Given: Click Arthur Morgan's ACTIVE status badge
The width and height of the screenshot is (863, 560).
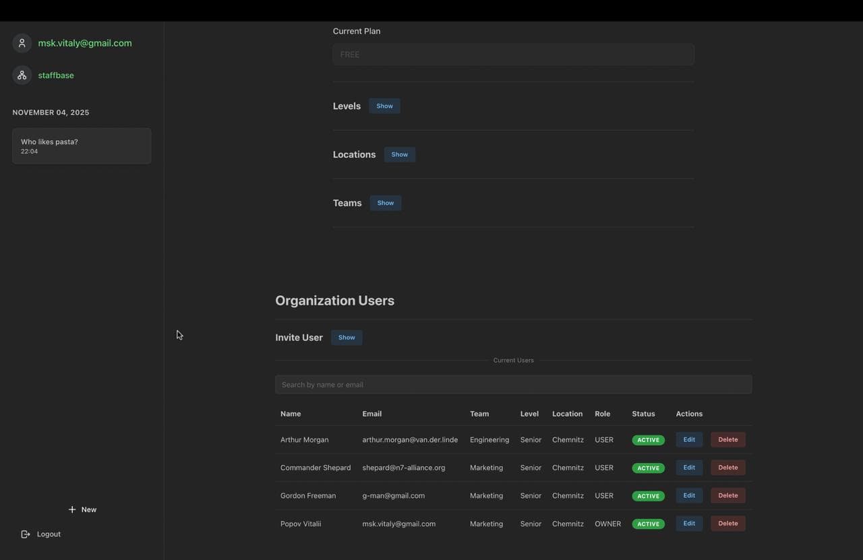Looking at the screenshot, I should pyautogui.click(x=648, y=440).
